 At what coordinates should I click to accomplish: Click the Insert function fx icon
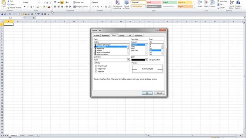tap(34, 18)
